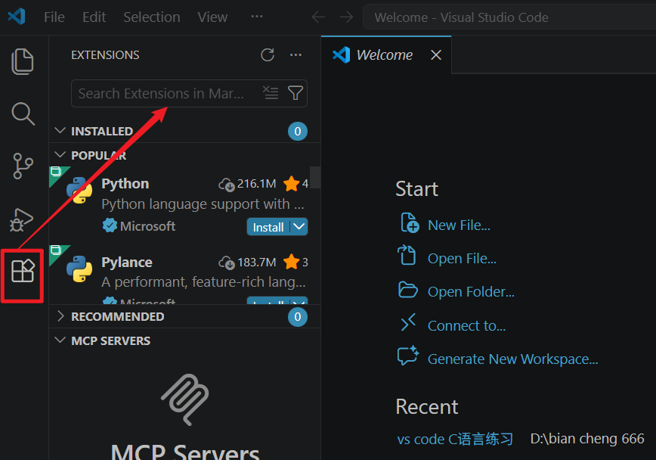Click the Python language support description
The height and width of the screenshot is (460, 656).
click(203, 204)
